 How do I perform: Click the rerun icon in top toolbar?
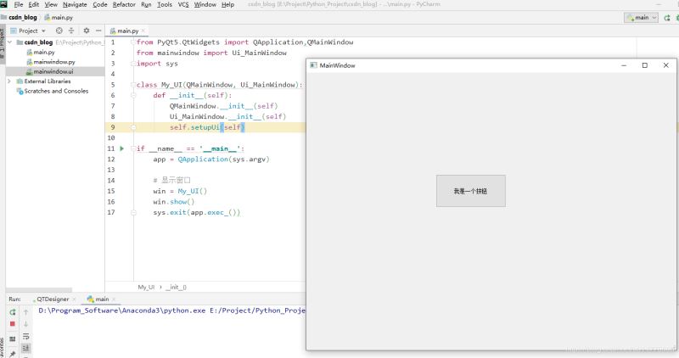tap(667, 17)
